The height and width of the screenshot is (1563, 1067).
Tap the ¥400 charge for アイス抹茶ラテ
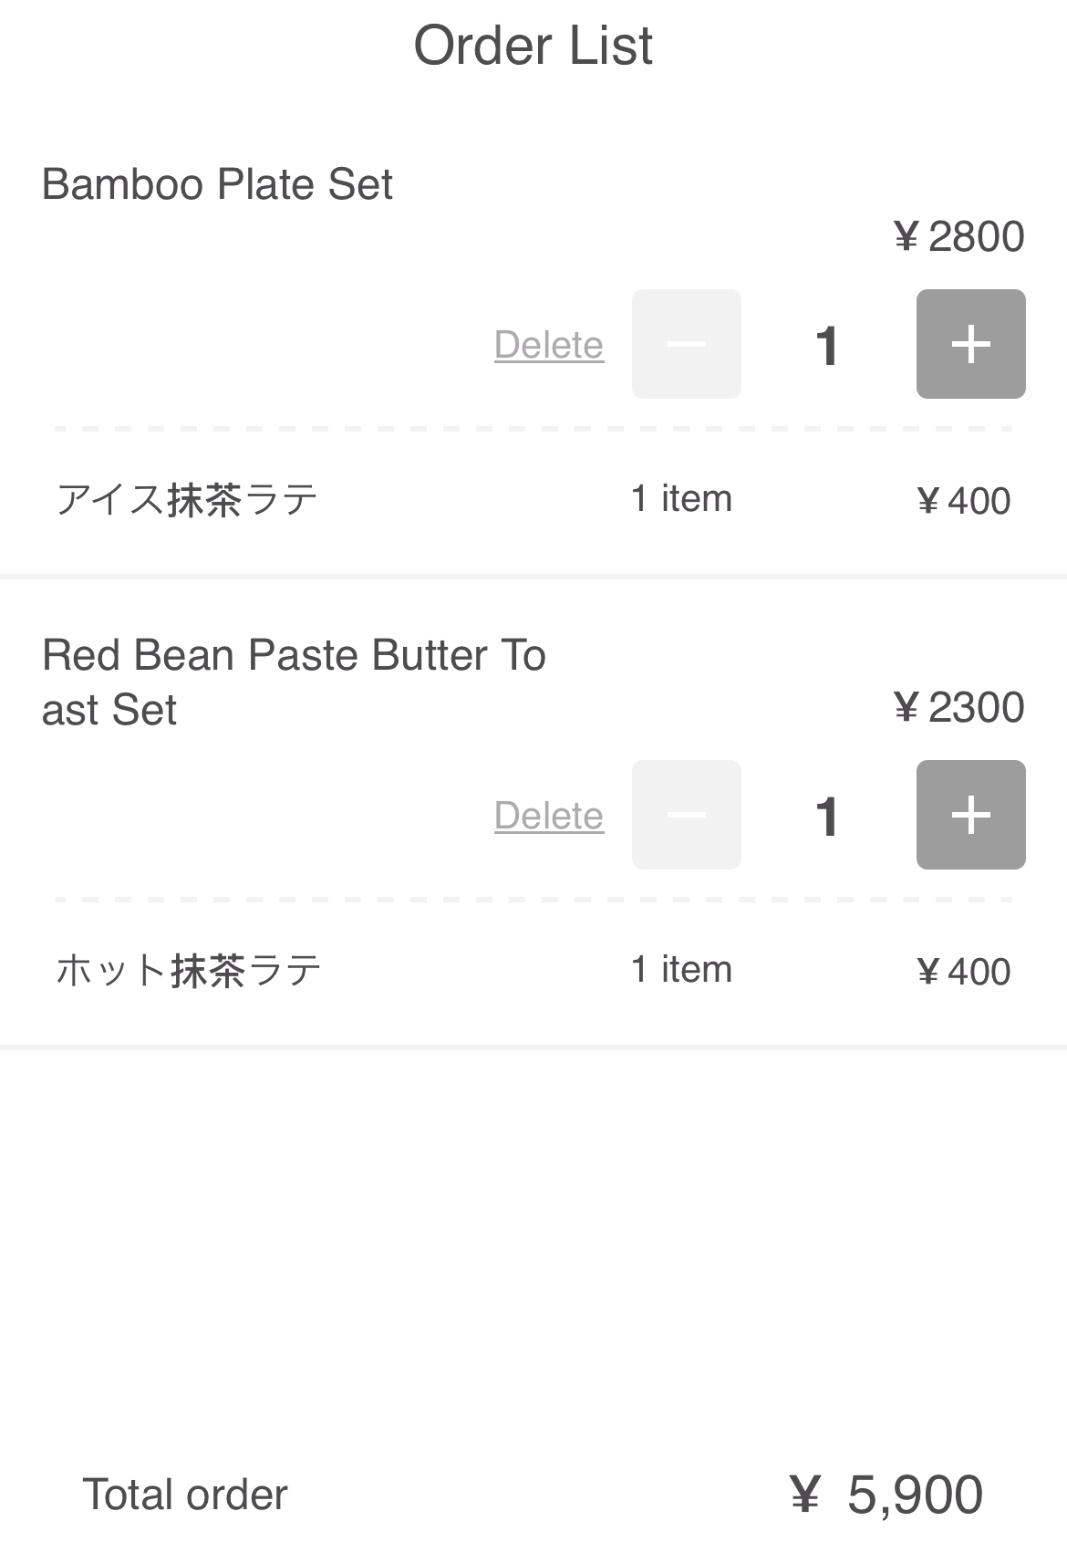point(963,501)
